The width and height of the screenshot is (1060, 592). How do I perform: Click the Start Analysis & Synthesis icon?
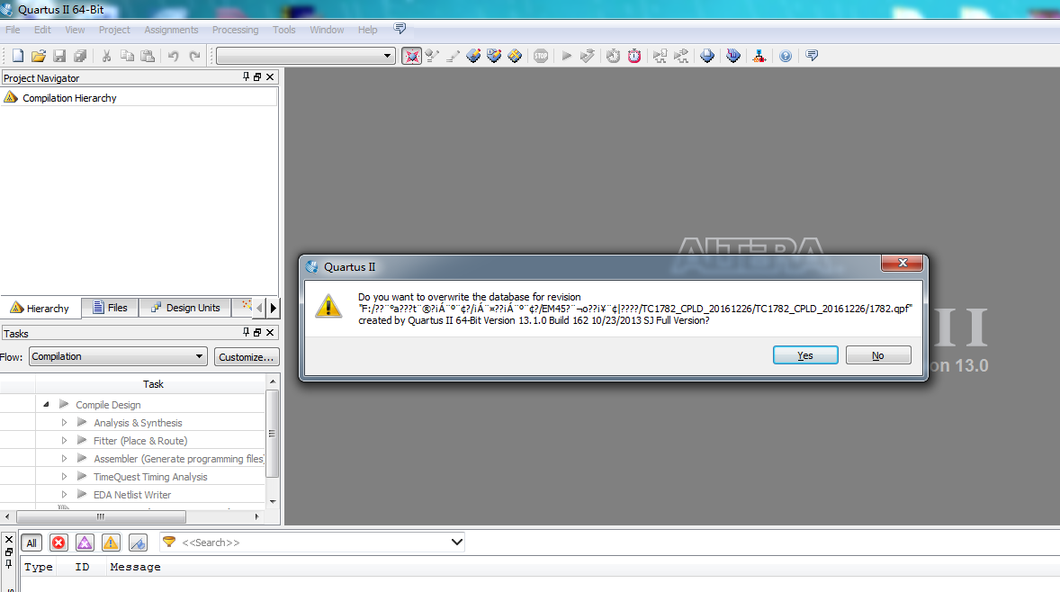[x=588, y=56]
